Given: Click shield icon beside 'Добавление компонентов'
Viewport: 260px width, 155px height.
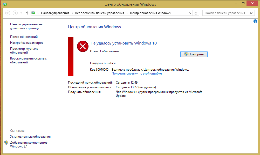Looking at the screenshot, I should [6, 143].
